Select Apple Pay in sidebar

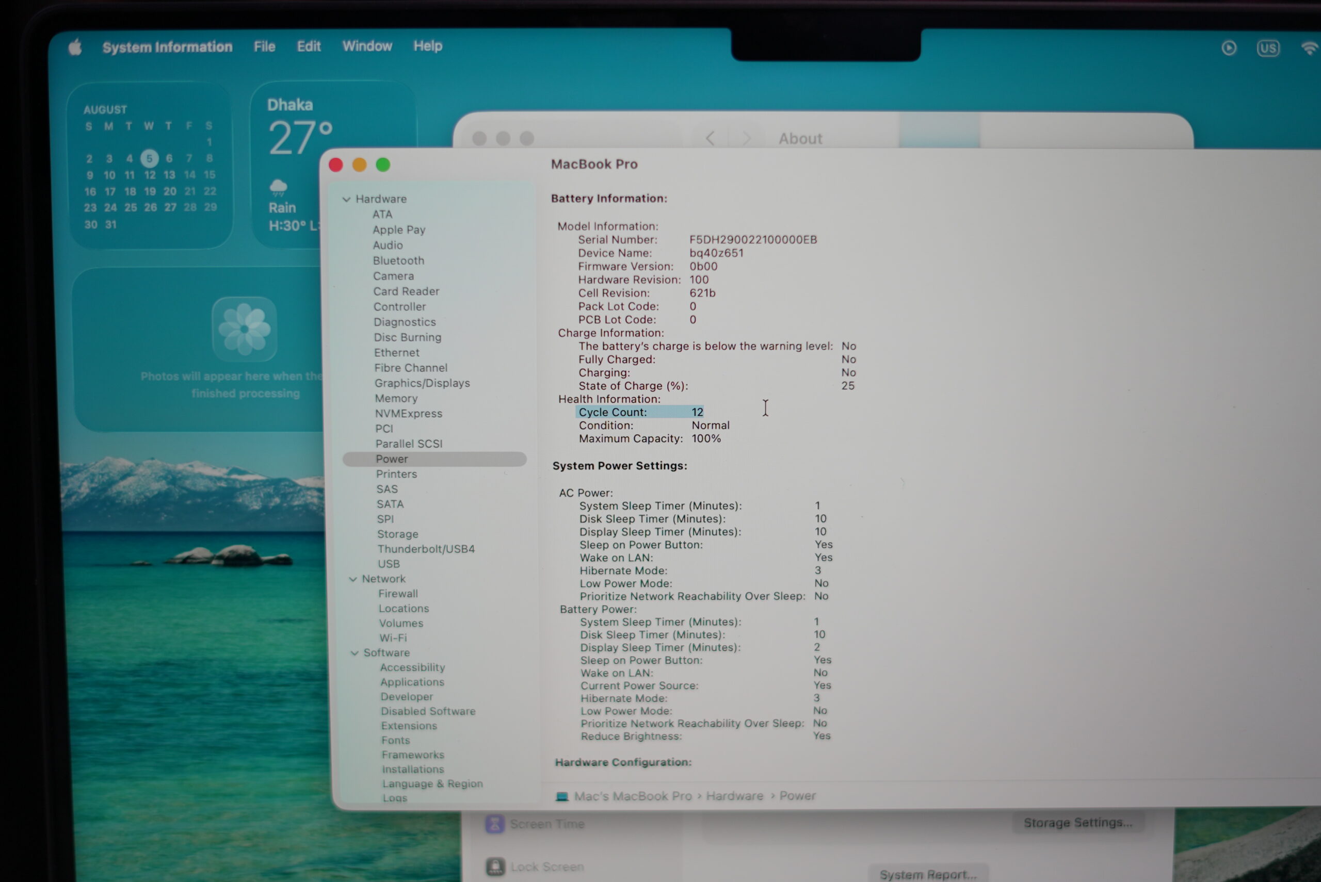tap(399, 230)
